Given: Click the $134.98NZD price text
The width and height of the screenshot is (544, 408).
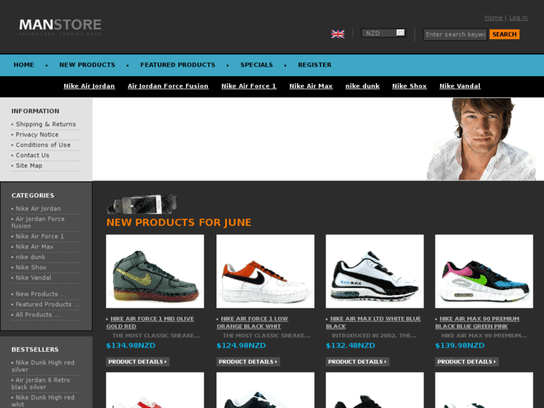Looking at the screenshot, I should (131, 346).
